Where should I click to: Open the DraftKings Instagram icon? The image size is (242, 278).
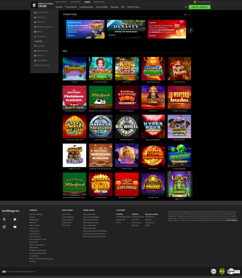4,227
